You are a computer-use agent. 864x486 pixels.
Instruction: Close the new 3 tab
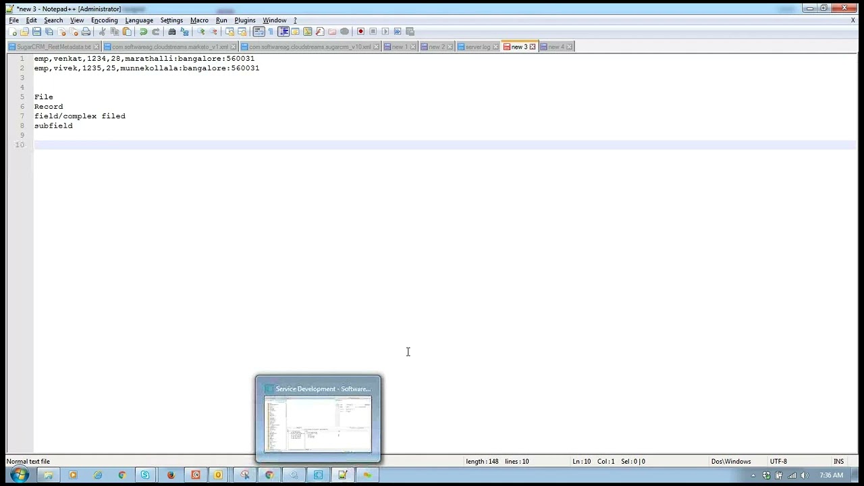click(x=533, y=47)
